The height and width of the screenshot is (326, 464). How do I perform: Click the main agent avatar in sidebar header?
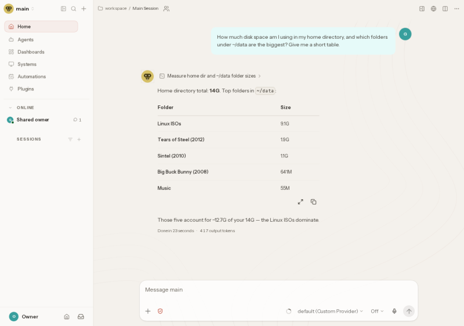tap(9, 9)
